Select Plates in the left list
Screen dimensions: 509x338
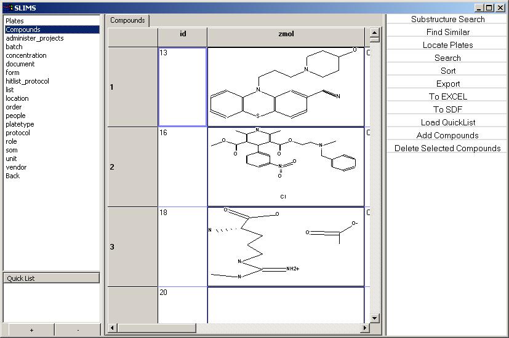(15, 21)
